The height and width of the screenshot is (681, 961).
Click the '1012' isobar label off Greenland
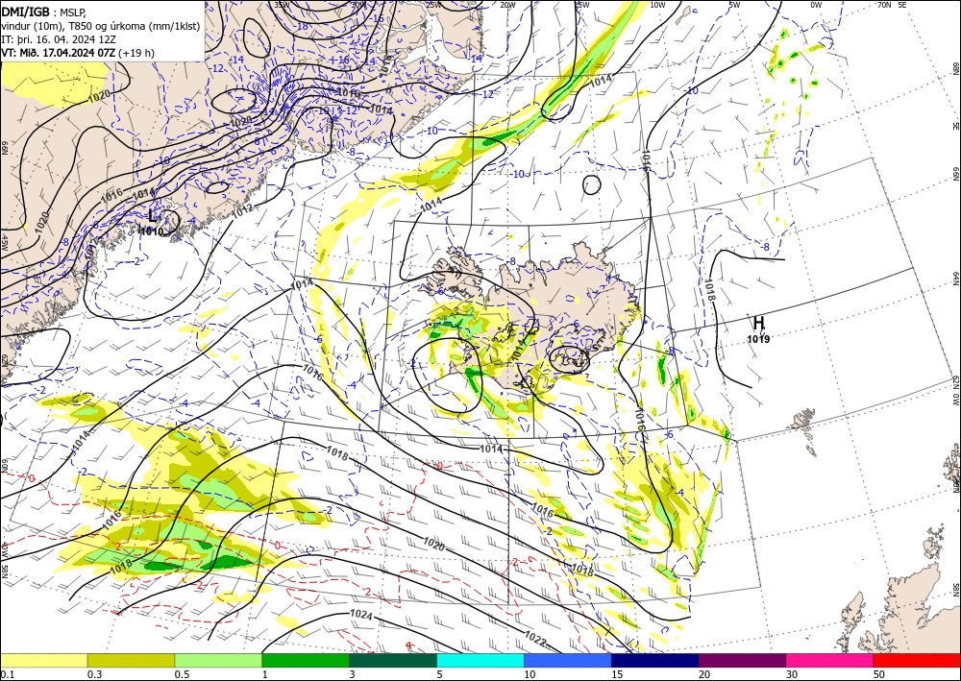242,210
